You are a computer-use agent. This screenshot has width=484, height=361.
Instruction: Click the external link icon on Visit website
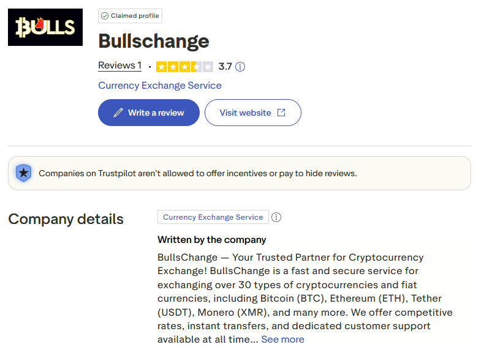click(281, 113)
